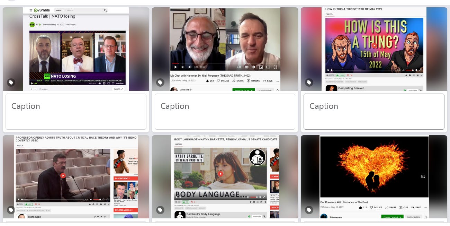450x226 pixels.
Task: Select the flaming heart romance gallery image
Action: [374, 177]
